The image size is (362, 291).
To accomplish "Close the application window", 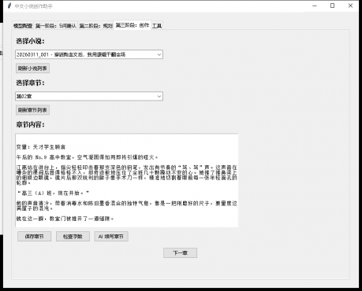I will tap(350, 6).
